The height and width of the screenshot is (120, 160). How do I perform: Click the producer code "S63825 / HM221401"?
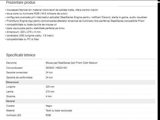click(56, 68)
